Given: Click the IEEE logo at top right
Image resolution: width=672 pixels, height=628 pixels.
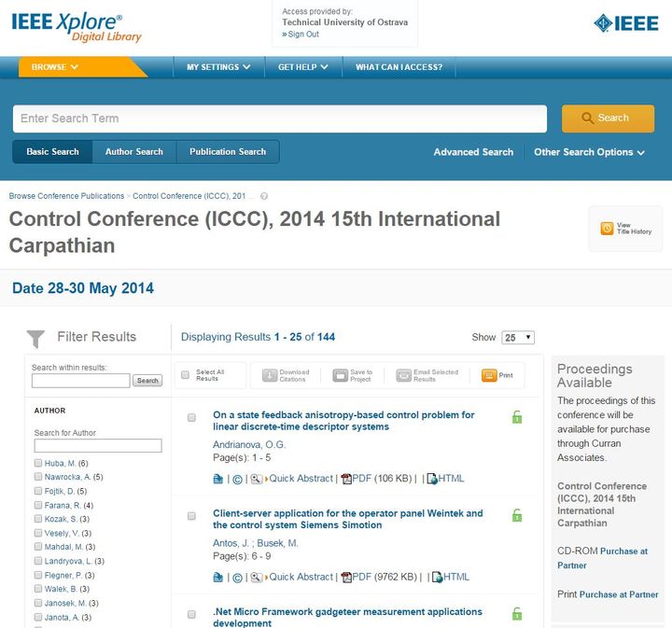Looking at the screenshot, I should pos(626,23).
